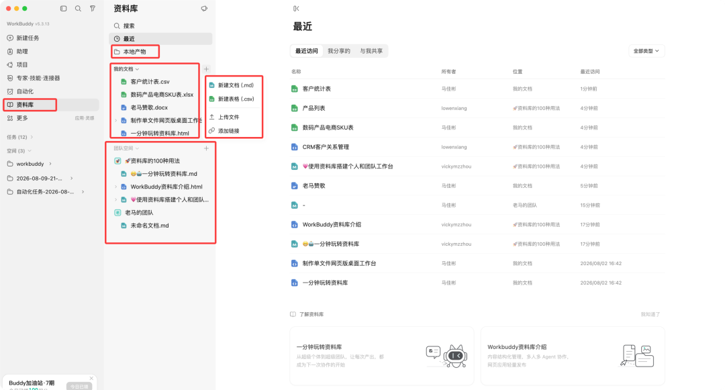Open search via magnifier icon in top toolbar

pyautogui.click(x=78, y=8)
